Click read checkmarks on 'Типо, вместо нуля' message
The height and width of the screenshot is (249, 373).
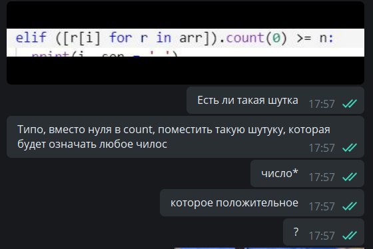(x=350, y=148)
